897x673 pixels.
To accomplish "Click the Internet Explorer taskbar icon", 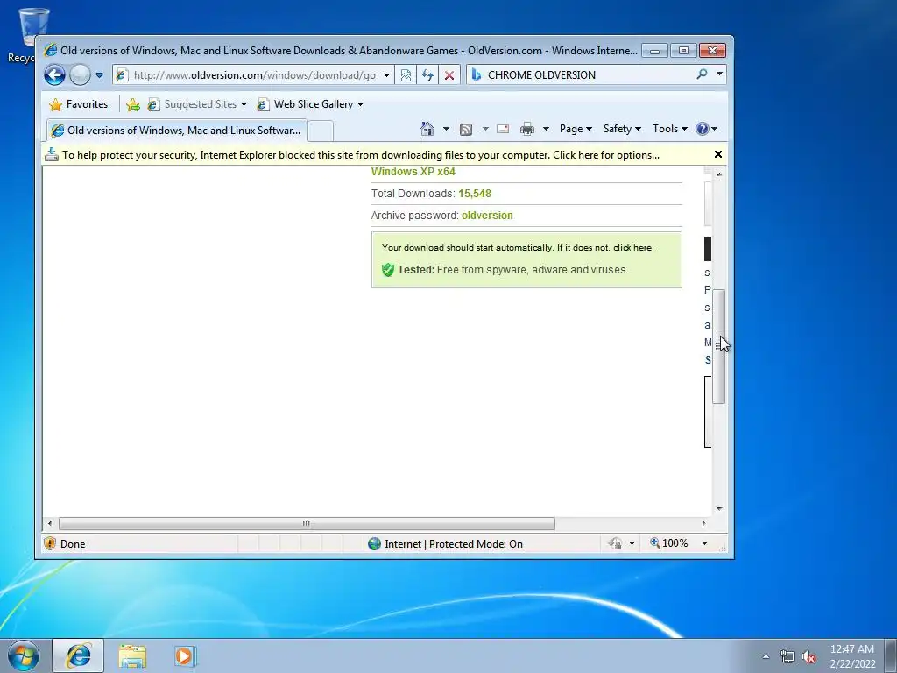I will coord(78,655).
